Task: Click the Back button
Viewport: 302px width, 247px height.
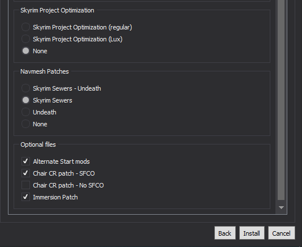Action: coord(225,233)
